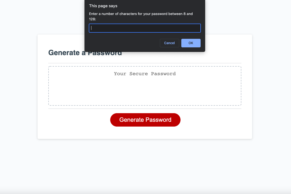291x194 pixels.
Task: Click the red Generate Password pill button
Action: (145, 120)
